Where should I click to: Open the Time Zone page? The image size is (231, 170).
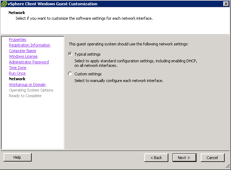18,68
